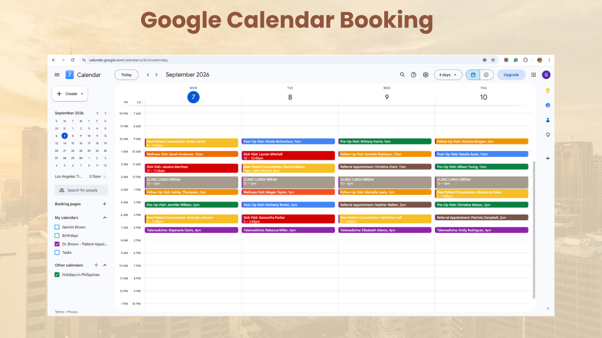602x338 pixels.
Task: Click Get add-ons plus in side panel
Action: point(547,158)
